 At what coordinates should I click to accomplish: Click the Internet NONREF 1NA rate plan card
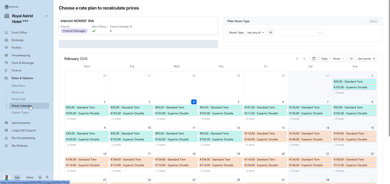[x=138, y=26]
